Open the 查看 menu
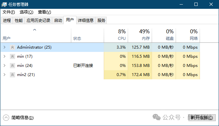This screenshot has height=126, width=219. point(44,12)
